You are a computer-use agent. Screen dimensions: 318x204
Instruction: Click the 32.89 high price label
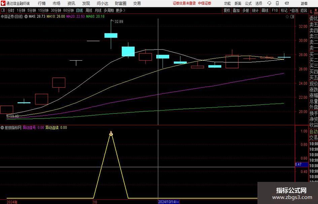[119, 22]
